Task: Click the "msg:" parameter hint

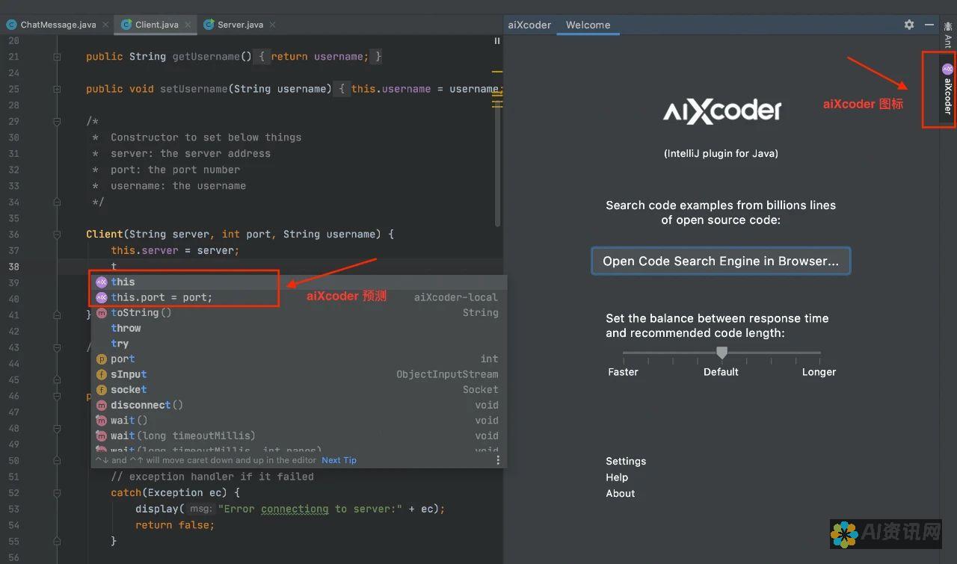Action: point(200,509)
